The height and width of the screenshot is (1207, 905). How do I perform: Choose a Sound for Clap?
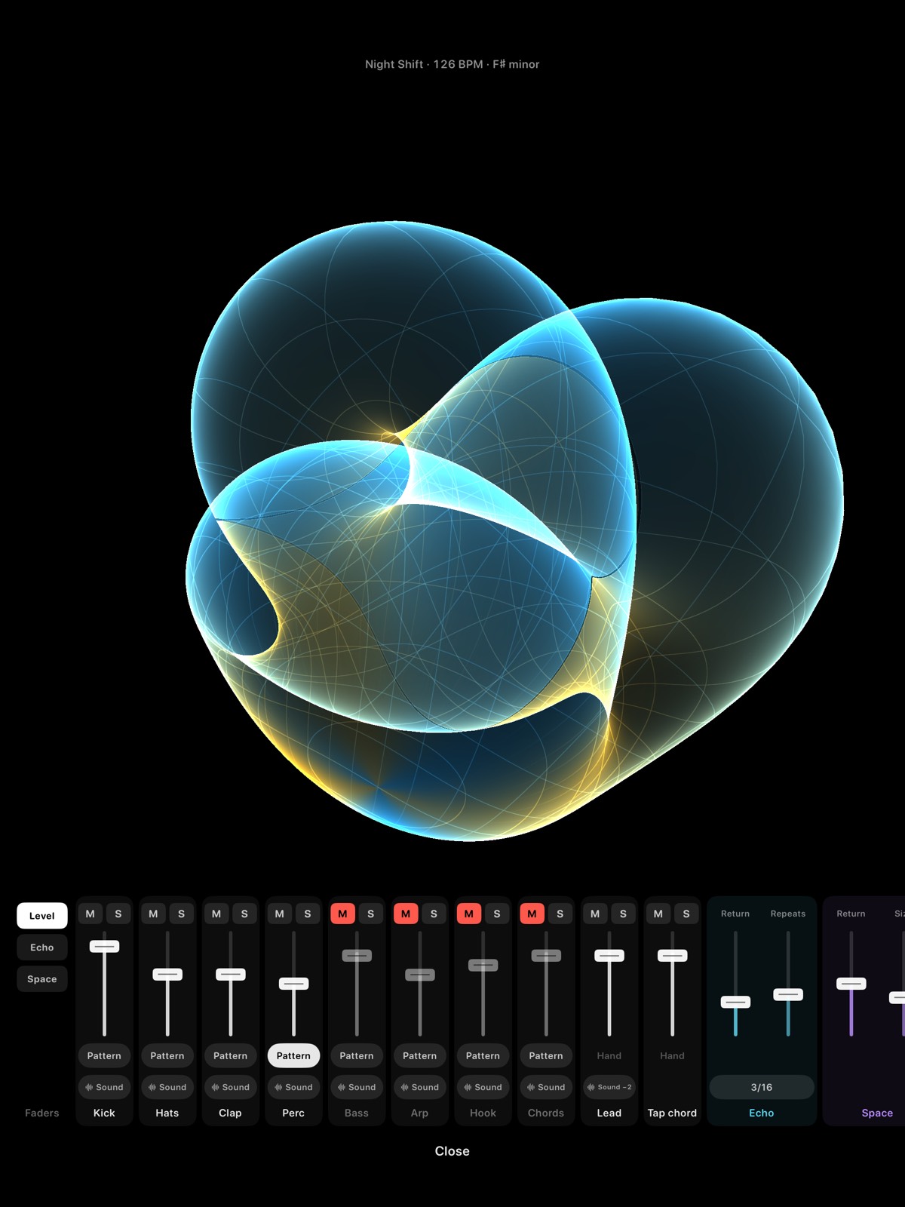(231, 1087)
